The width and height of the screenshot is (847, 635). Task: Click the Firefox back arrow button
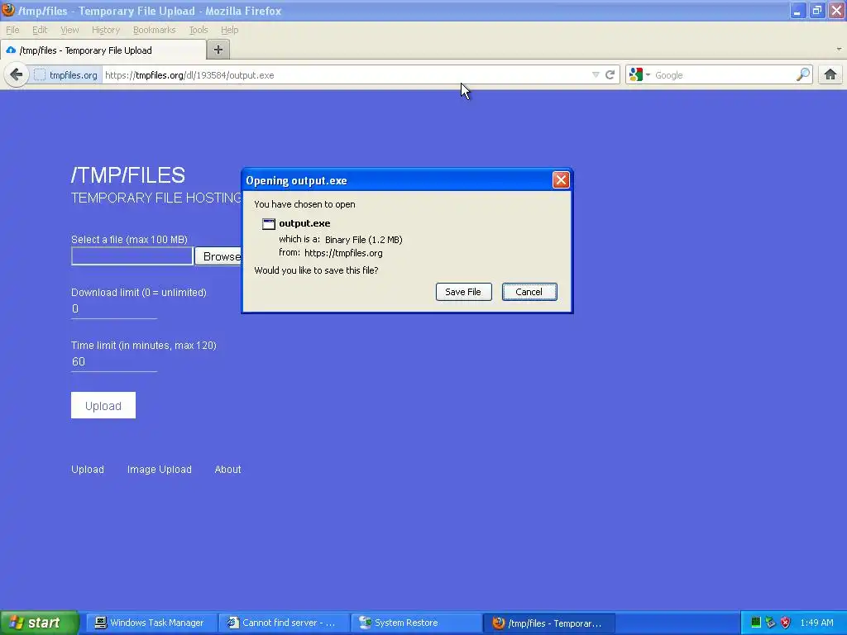click(17, 74)
